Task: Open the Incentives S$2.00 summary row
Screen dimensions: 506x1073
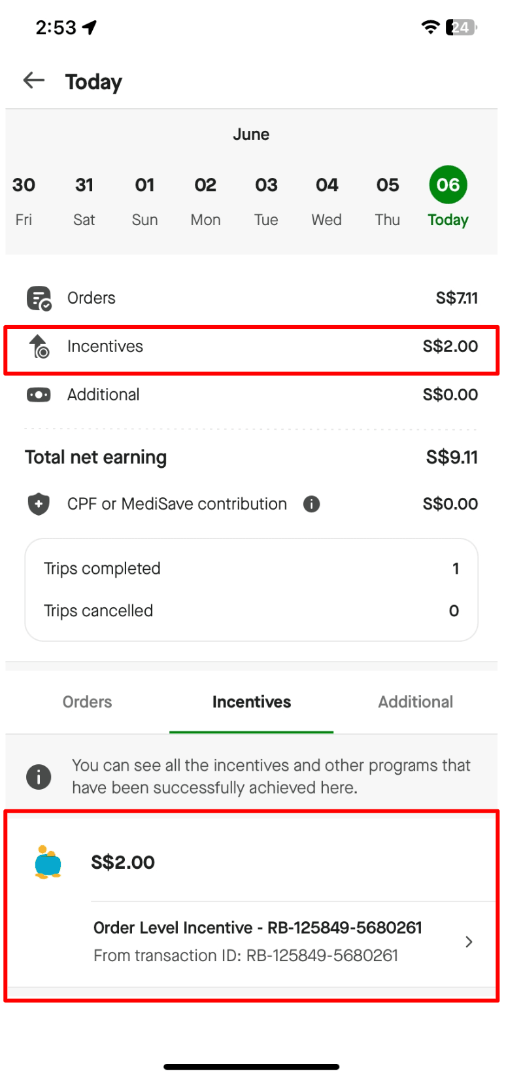Action: pyautogui.click(x=252, y=350)
